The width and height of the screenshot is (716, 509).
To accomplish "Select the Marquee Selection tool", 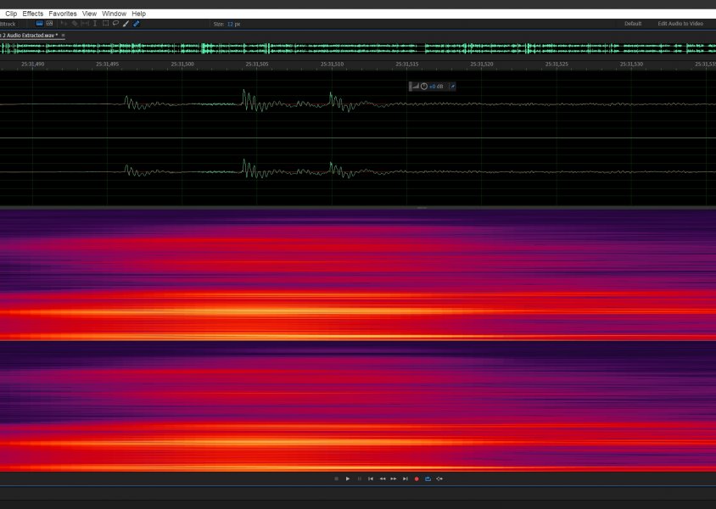I will pos(103,24).
